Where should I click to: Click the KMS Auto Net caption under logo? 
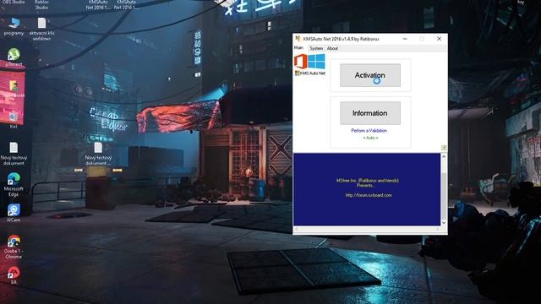(x=310, y=73)
